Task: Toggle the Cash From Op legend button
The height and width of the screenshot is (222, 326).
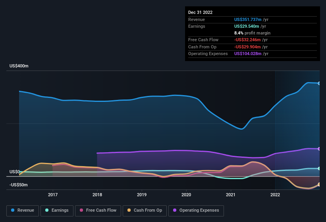Action: pos(145,211)
